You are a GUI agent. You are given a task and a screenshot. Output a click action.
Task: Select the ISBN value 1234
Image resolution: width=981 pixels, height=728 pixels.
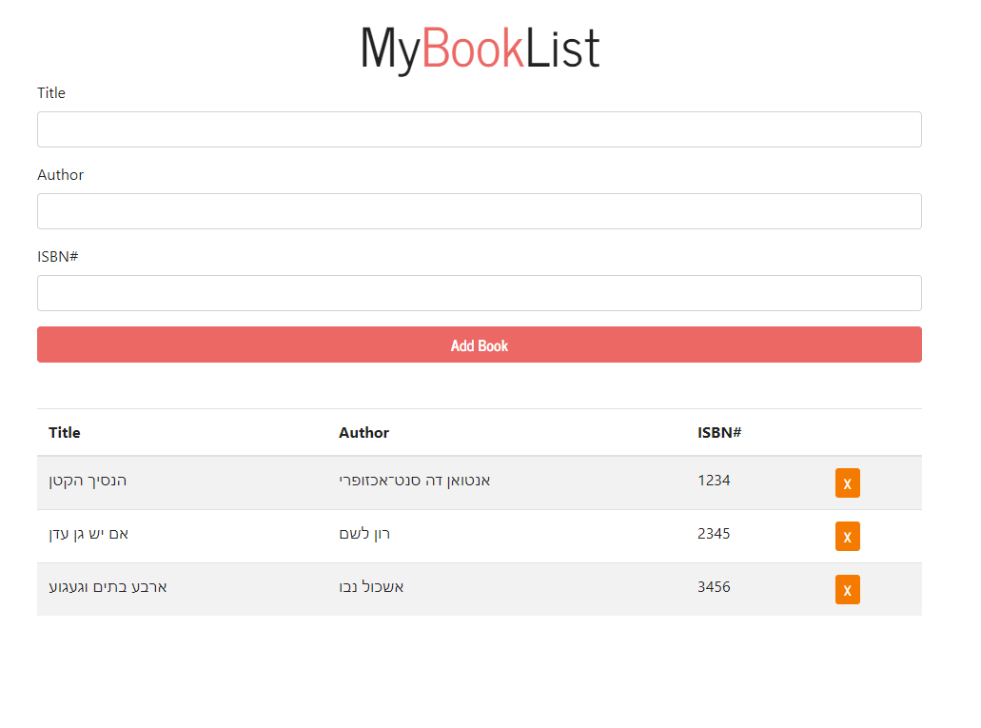[x=715, y=481]
